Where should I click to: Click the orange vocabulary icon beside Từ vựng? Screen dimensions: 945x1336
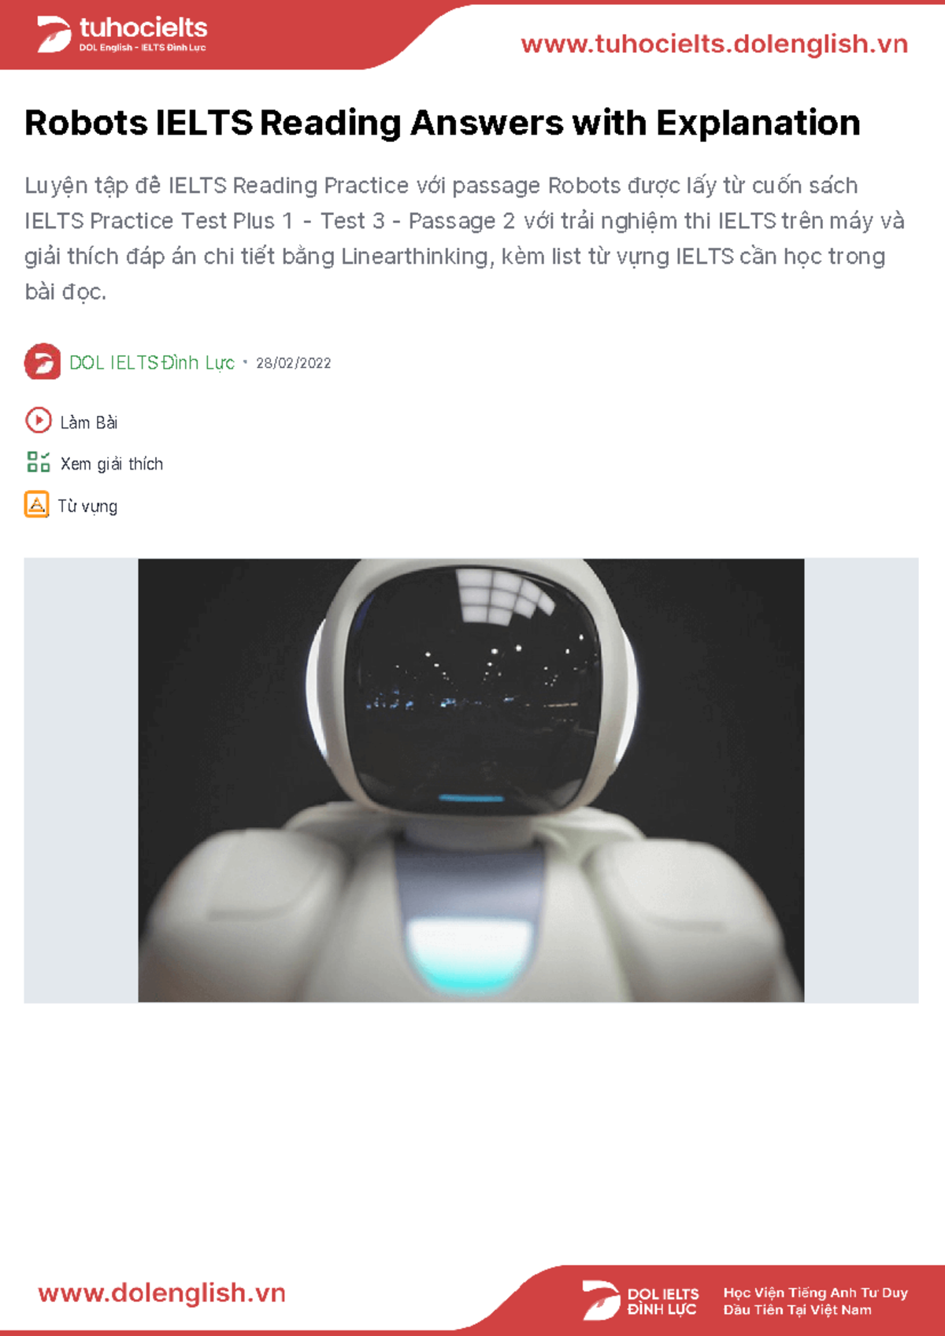click(x=37, y=504)
